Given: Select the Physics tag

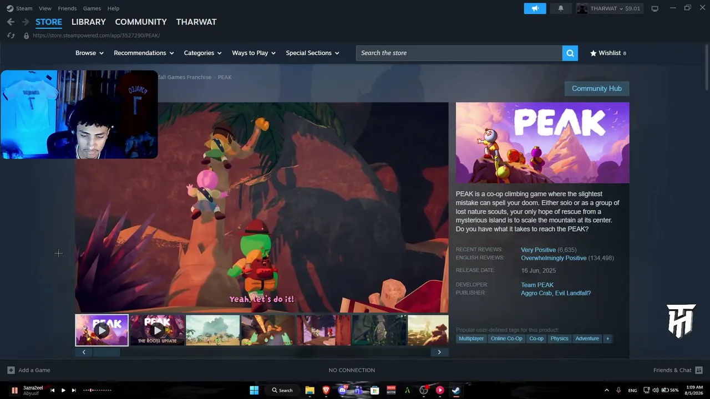Looking at the screenshot, I should tap(559, 339).
